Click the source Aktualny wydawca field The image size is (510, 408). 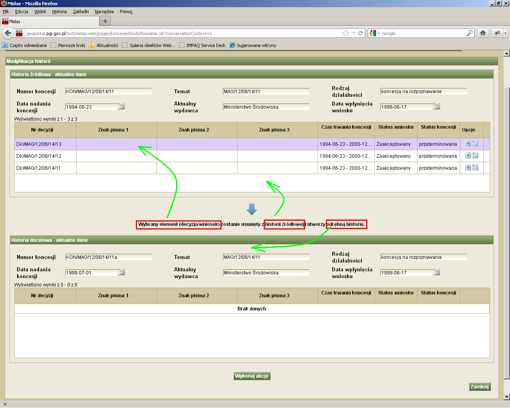pyautogui.click(x=266, y=107)
